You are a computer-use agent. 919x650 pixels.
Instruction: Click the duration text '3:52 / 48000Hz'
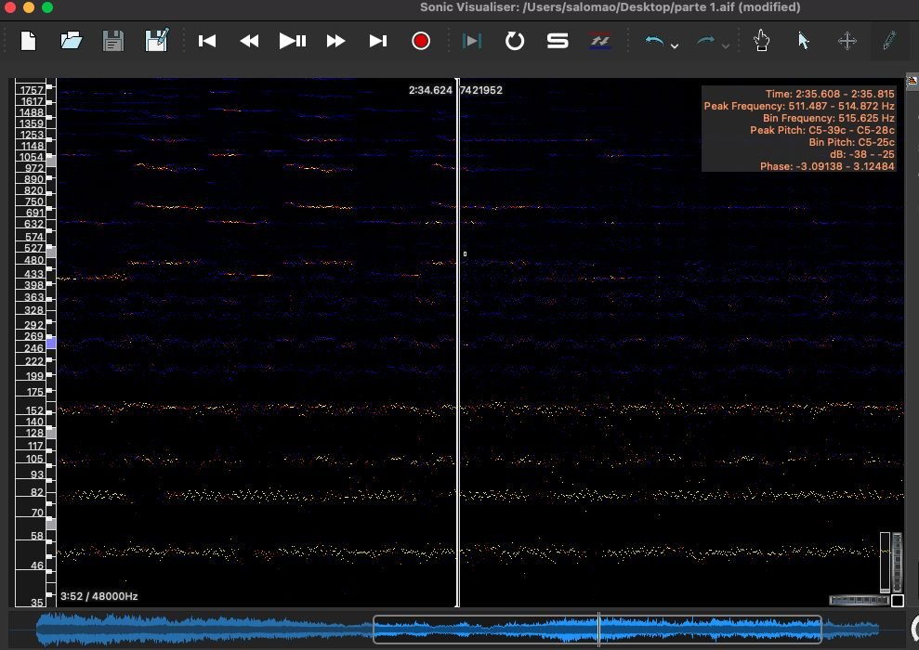tap(99, 596)
